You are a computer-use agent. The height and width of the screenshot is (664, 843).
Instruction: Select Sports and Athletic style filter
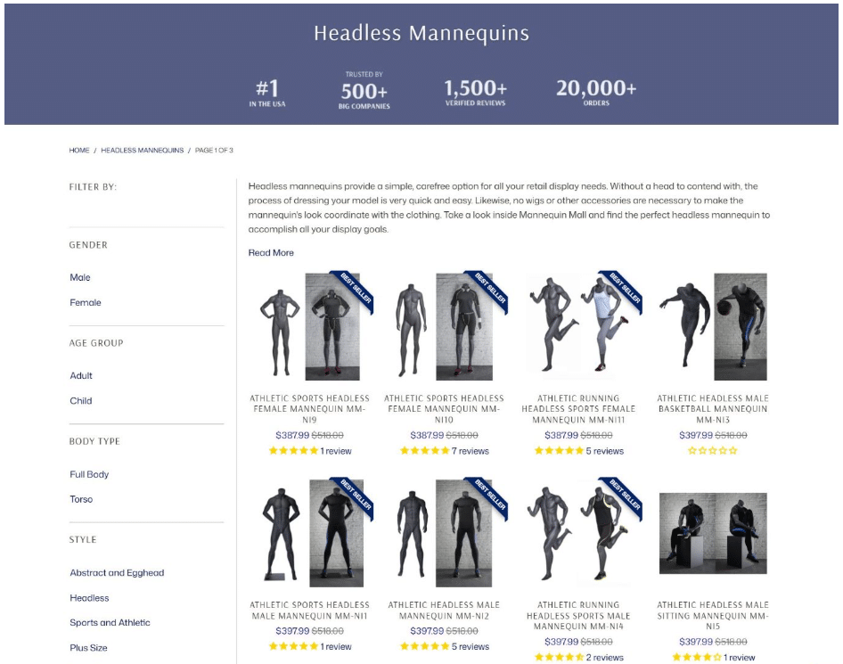tap(110, 623)
